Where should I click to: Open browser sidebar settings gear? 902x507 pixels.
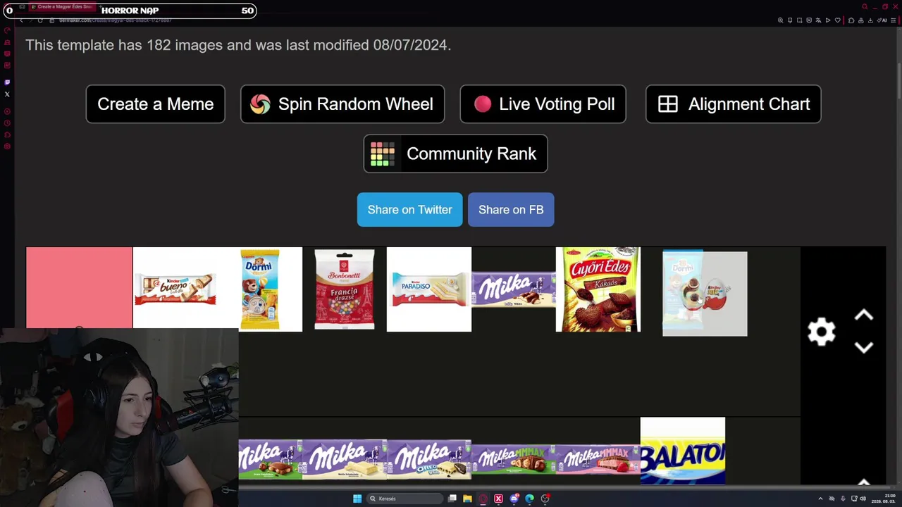pyautogui.click(x=7, y=146)
